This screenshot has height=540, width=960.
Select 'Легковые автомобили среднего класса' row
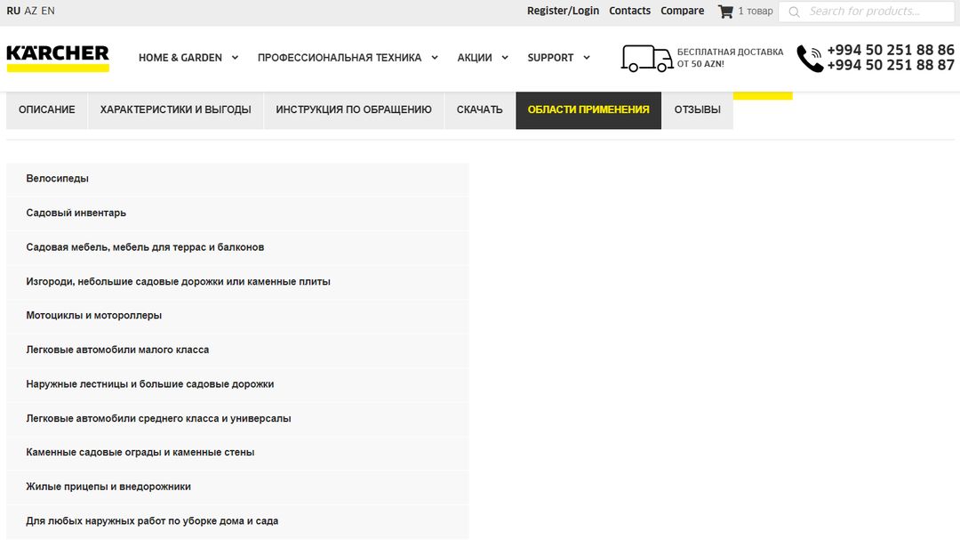(x=237, y=419)
